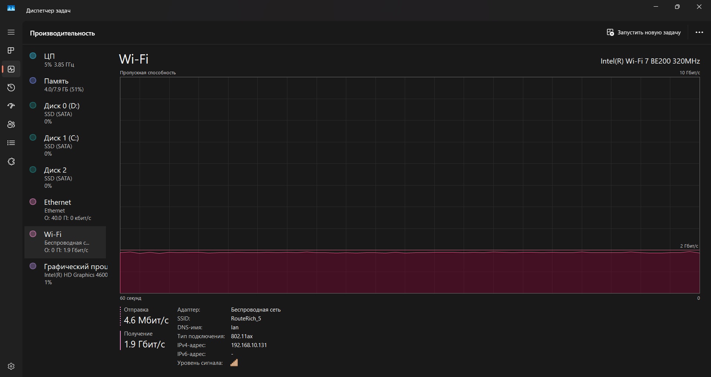Open the Details page list icon
The height and width of the screenshot is (377, 711).
tap(11, 143)
